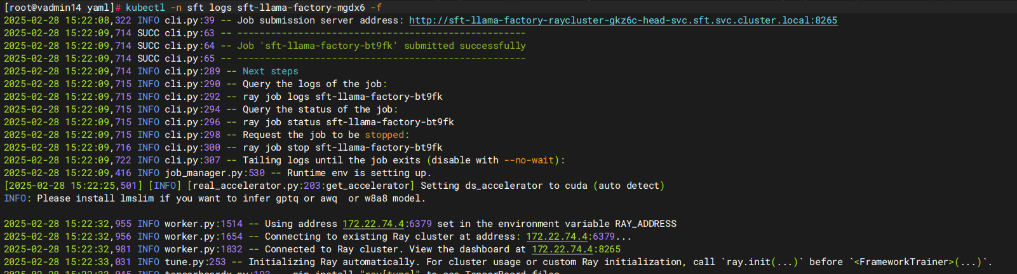Click 'Request the job to be stopped:' line
Image resolution: width=1017 pixels, height=274 pixels.
point(326,135)
